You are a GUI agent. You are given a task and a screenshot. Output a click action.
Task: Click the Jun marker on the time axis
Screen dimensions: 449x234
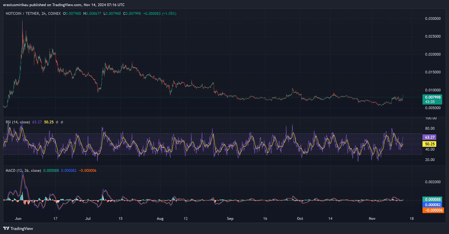pyautogui.click(x=18, y=218)
